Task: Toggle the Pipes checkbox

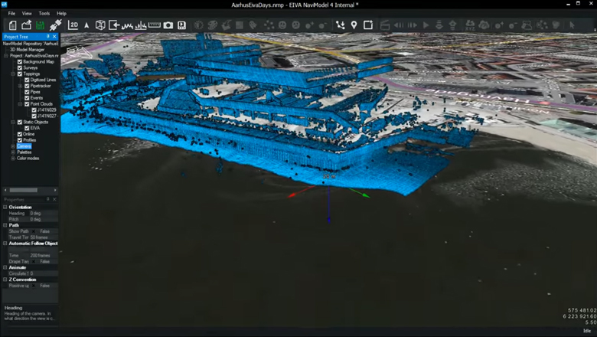Action: [x=27, y=92]
